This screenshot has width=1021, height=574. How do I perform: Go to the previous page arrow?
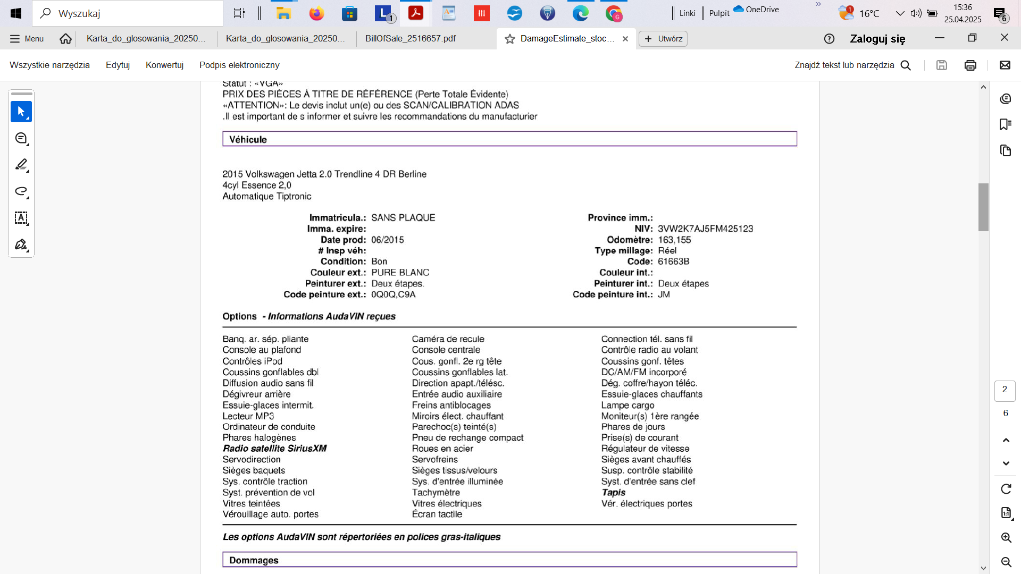point(1006,440)
